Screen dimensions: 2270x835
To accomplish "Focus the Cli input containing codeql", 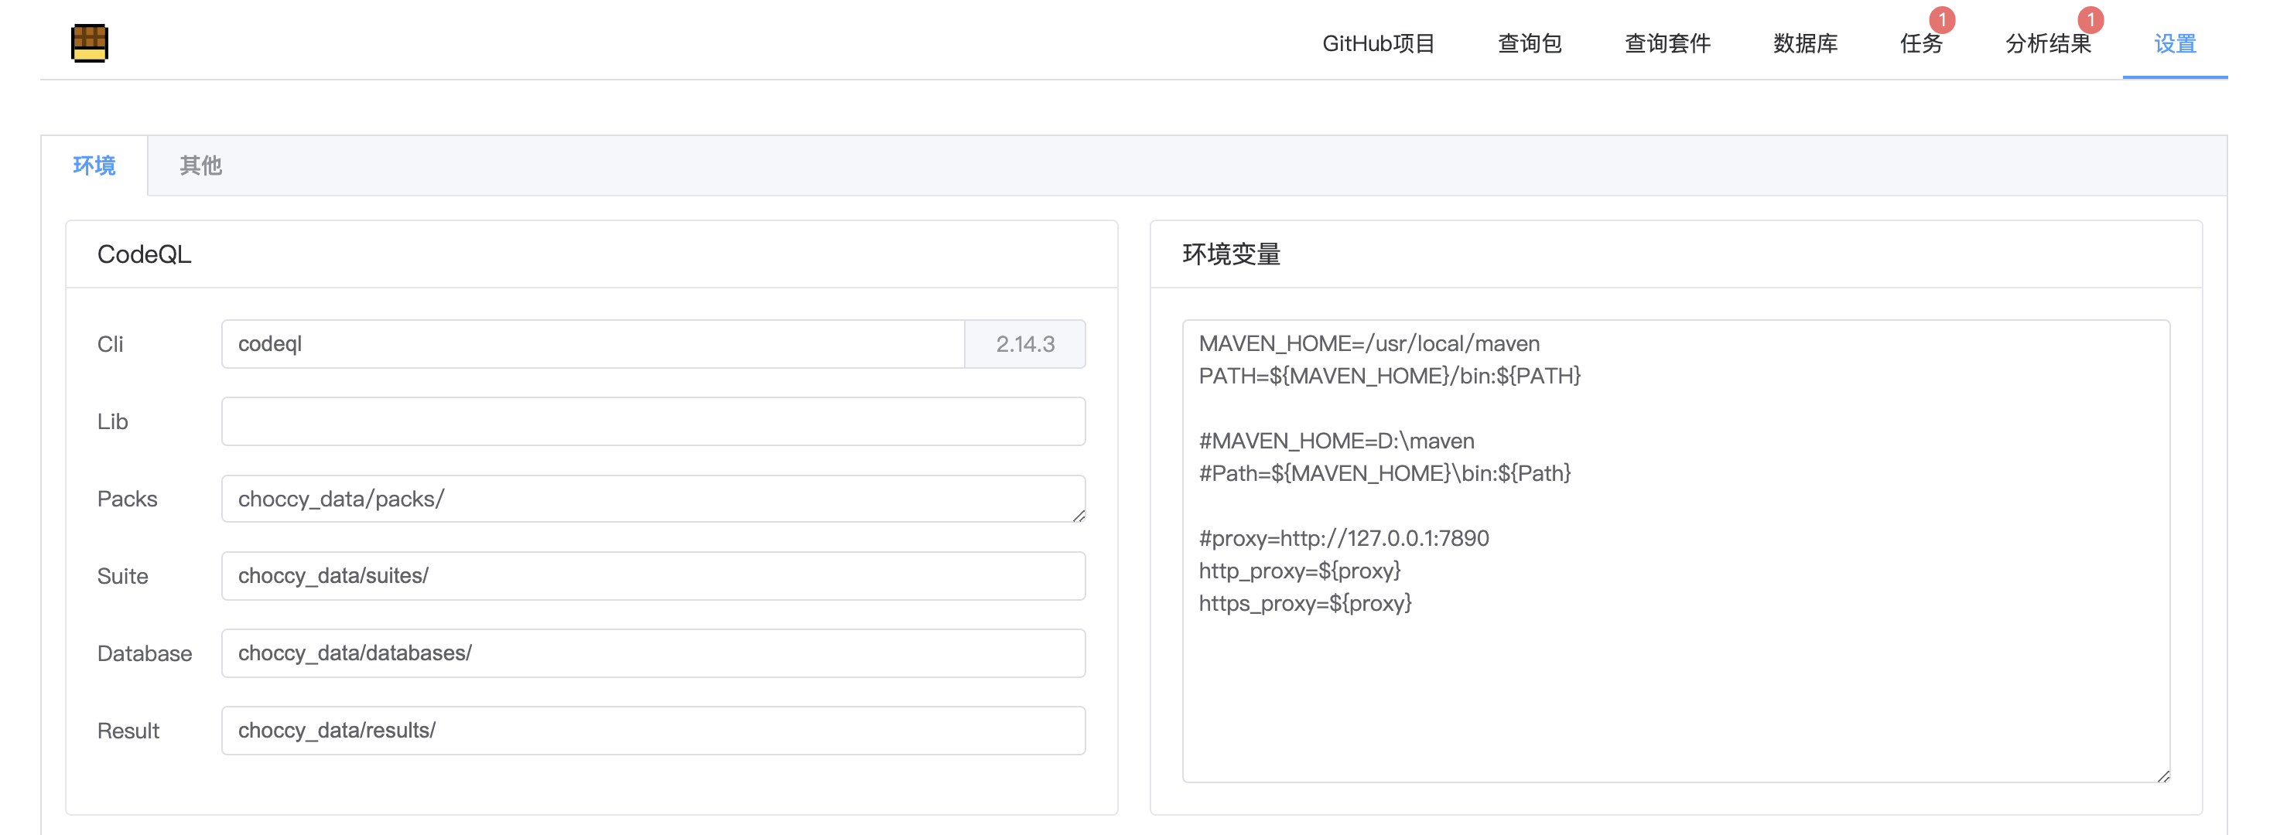I will tap(592, 343).
